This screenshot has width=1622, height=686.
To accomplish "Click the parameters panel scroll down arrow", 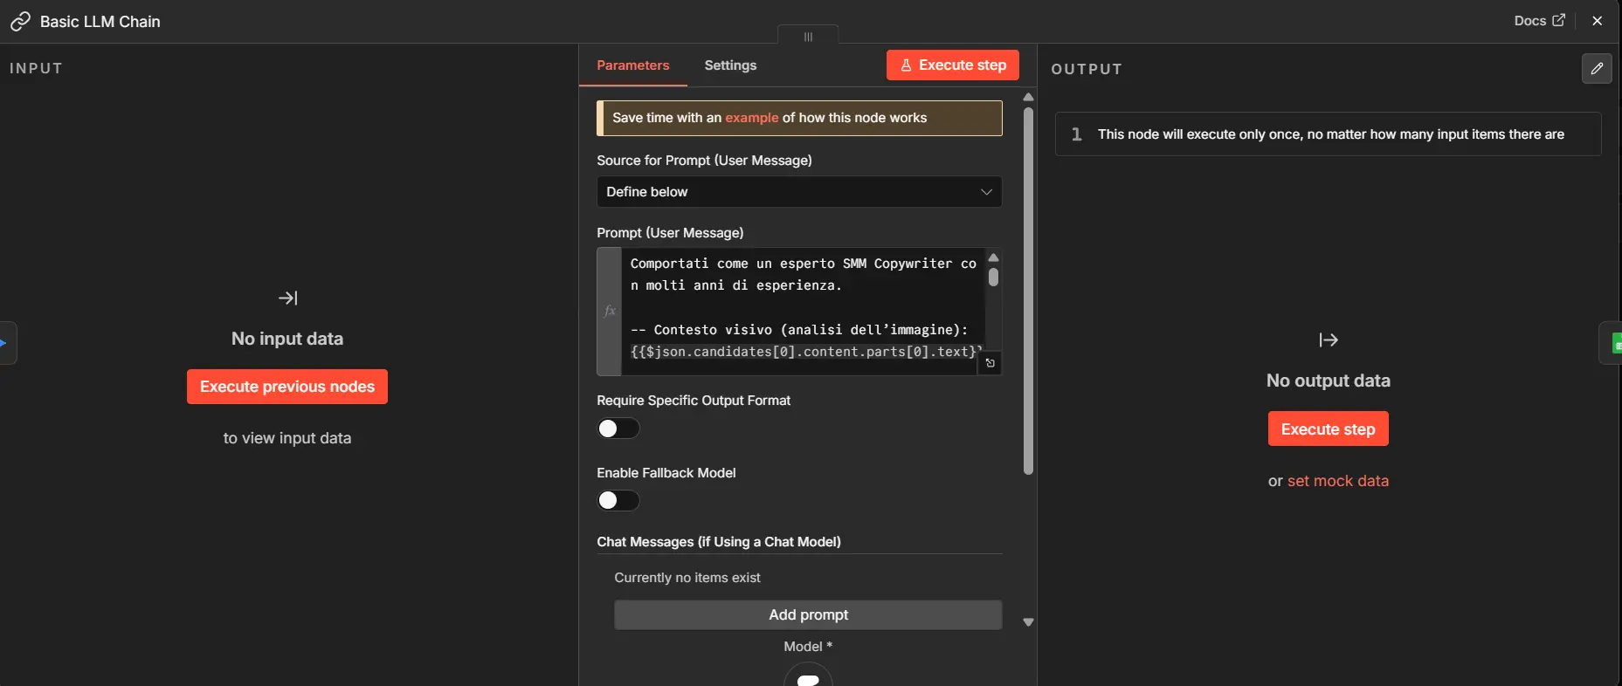I will (1028, 622).
